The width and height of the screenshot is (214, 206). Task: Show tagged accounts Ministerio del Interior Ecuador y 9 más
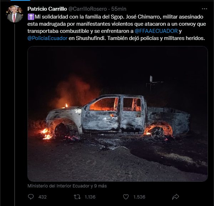coord(67,186)
